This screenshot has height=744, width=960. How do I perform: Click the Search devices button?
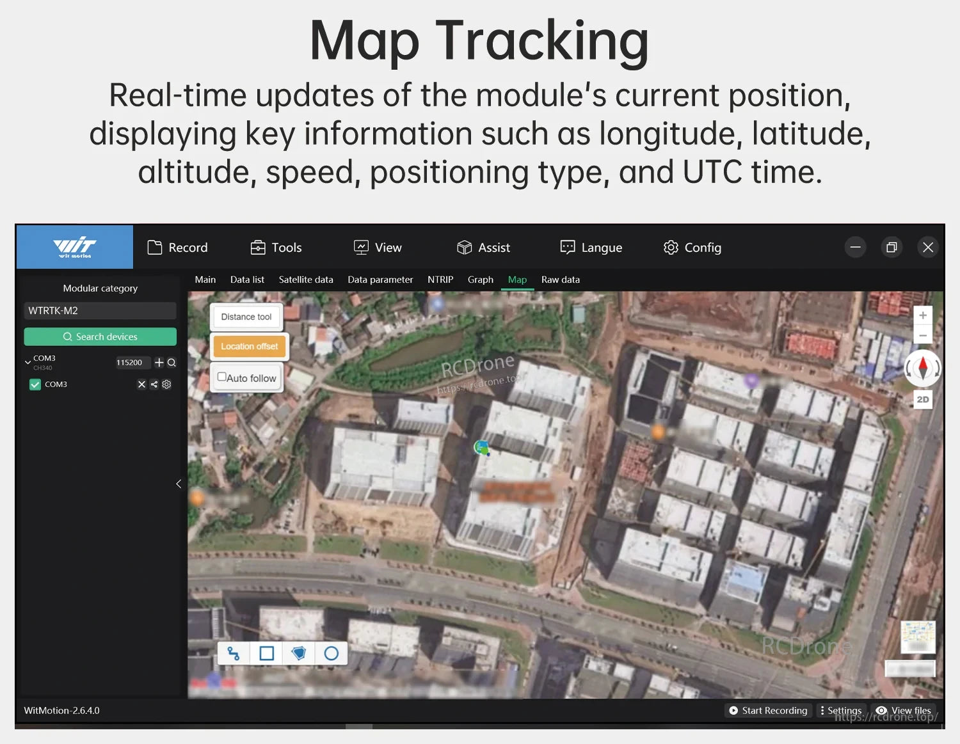tap(100, 336)
